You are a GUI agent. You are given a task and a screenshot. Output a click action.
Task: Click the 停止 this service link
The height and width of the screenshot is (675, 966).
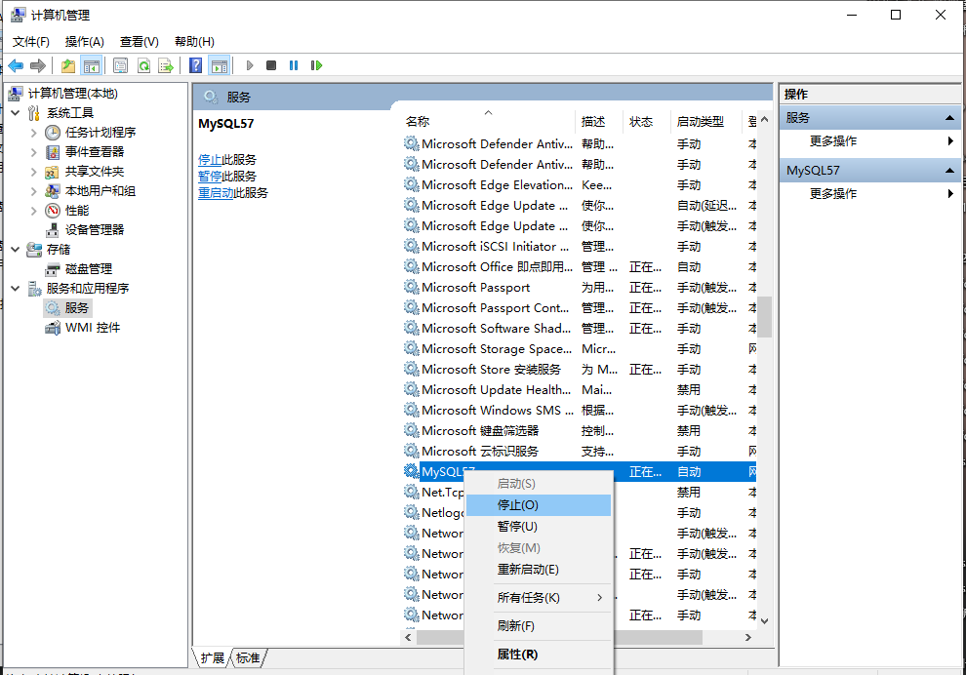click(210, 160)
